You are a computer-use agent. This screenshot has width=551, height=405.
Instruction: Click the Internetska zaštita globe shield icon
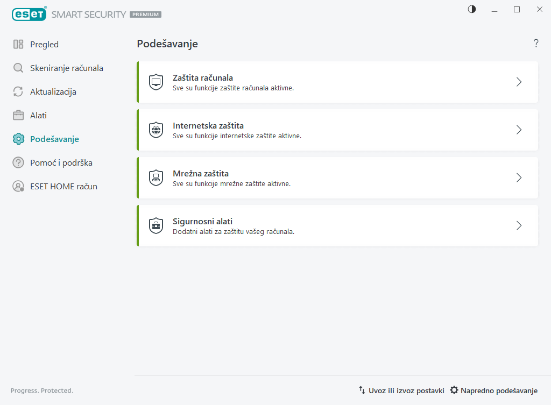156,130
